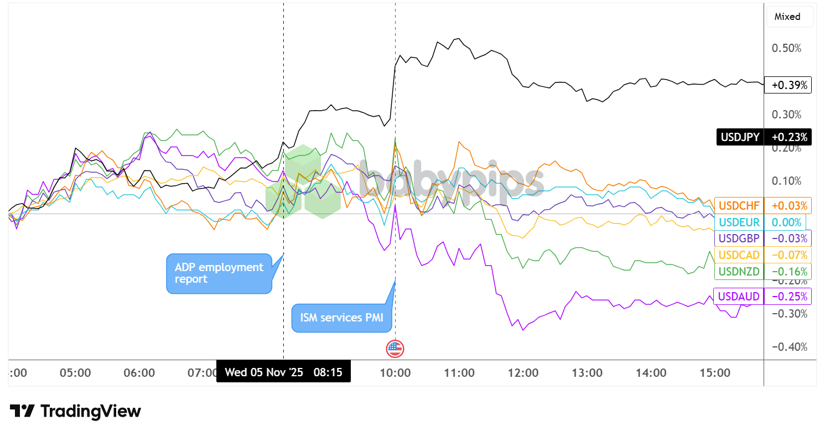Select the USDNZD series label
This screenshot has width=825, height=436.
739,271
